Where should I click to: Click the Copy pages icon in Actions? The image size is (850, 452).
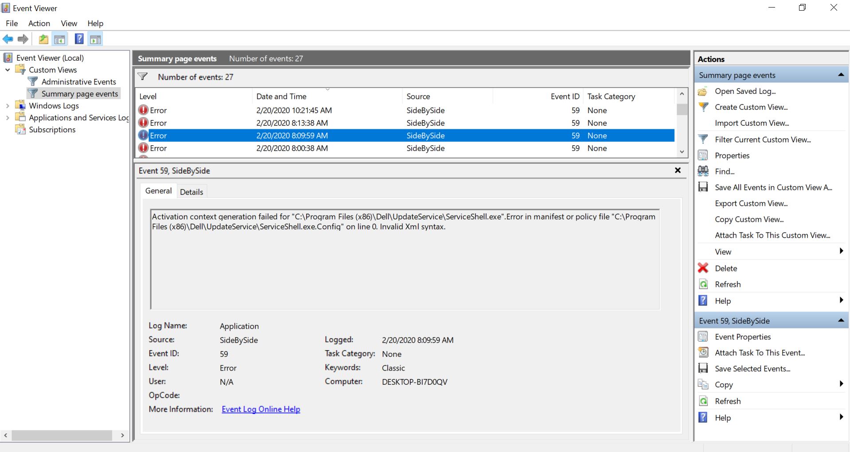pos(703,385)
